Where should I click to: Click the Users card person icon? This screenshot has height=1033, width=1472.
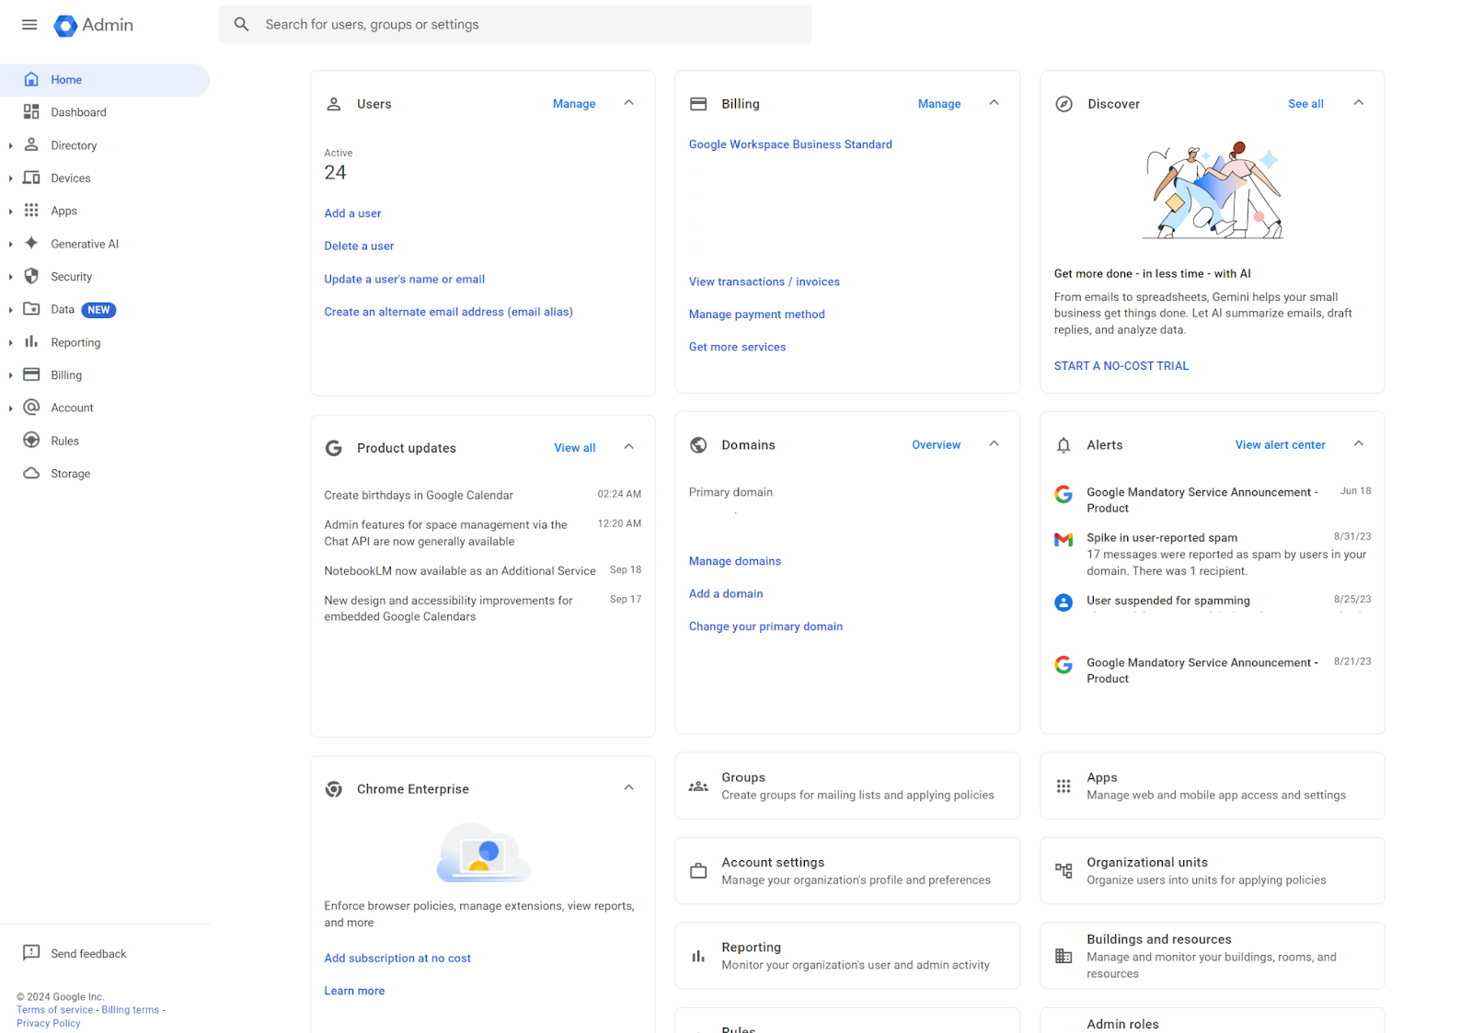tap(334, 104)
